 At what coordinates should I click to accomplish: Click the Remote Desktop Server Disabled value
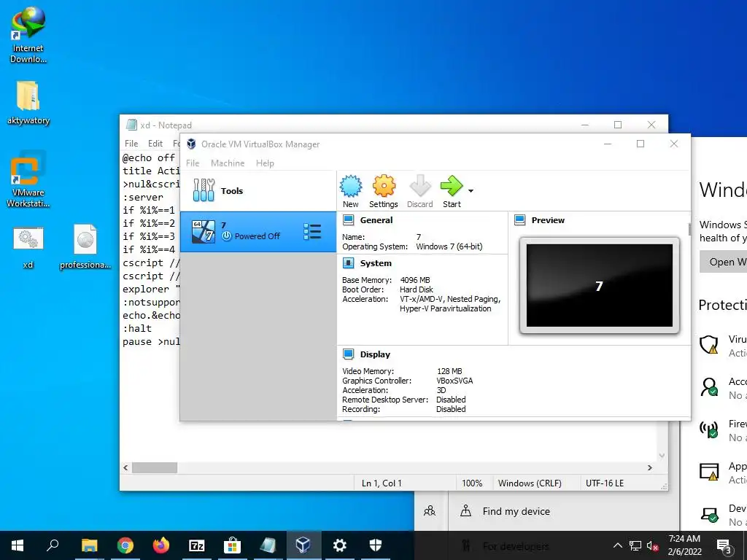451,400
